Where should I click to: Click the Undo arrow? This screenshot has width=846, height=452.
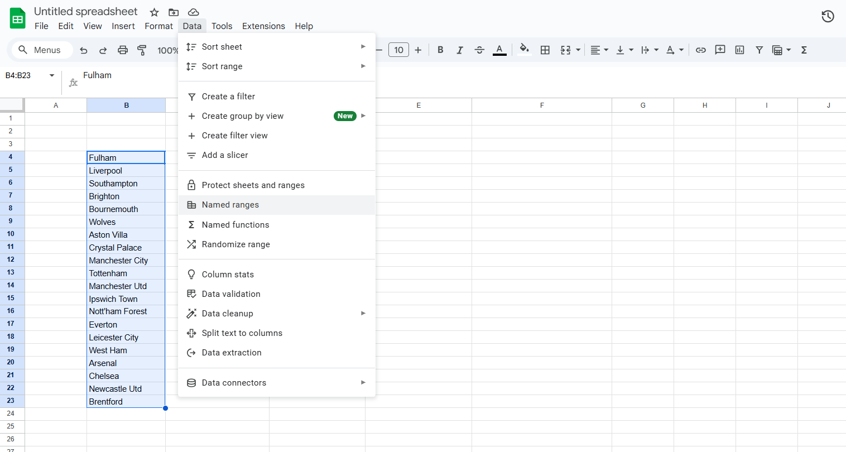pyautogui.click(x=84, y=50)
